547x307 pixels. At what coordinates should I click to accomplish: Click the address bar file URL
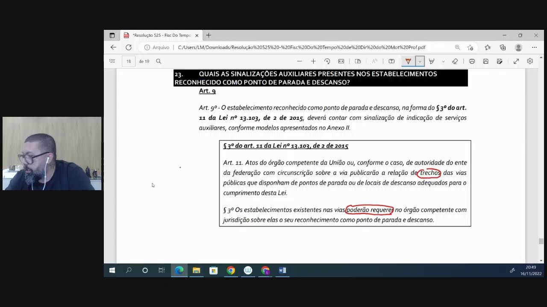coord(302,47)
